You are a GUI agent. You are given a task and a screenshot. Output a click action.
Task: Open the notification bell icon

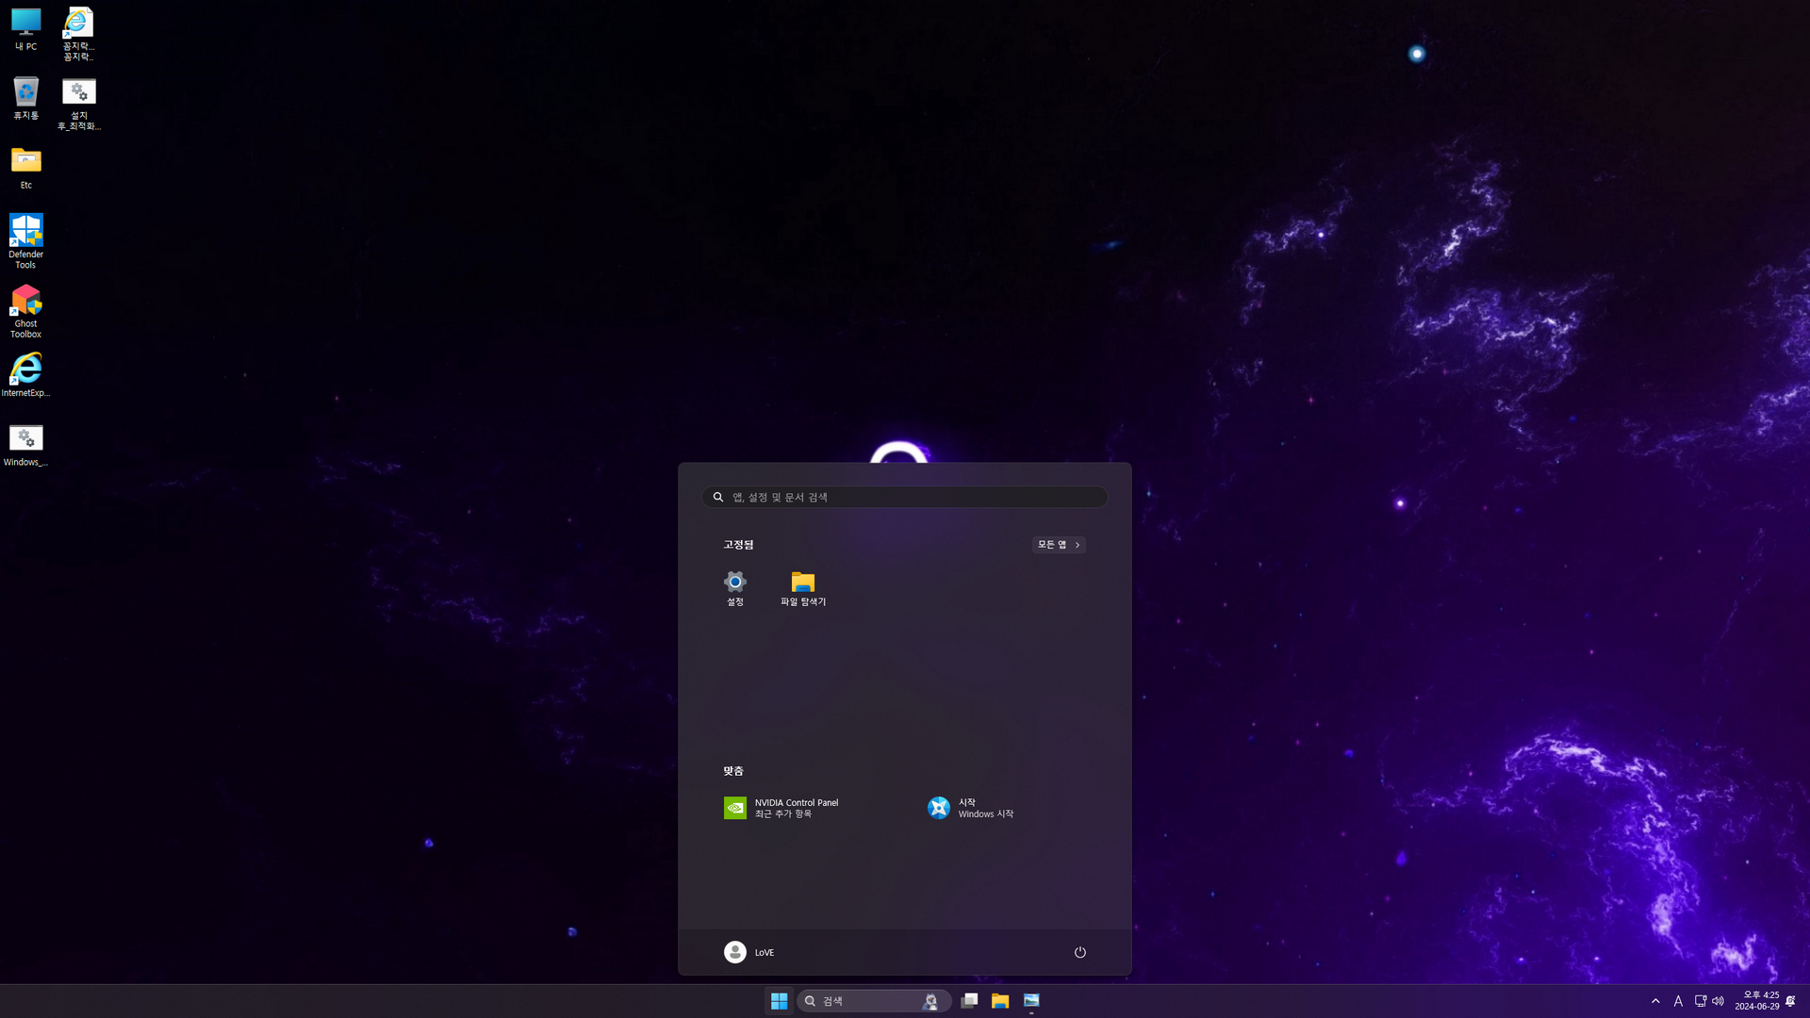click(x=1790, y=1001)
